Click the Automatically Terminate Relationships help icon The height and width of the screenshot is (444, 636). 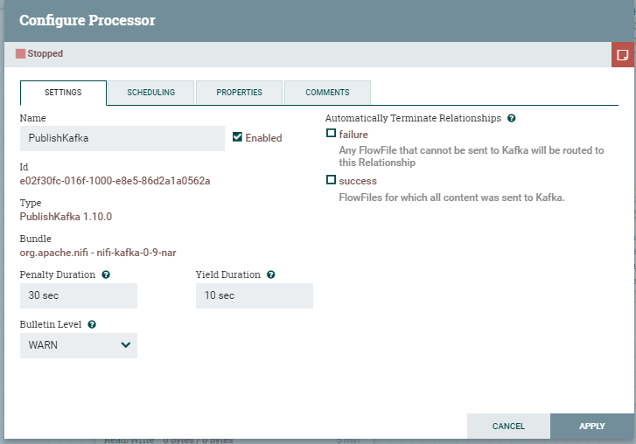click(512, 118)
